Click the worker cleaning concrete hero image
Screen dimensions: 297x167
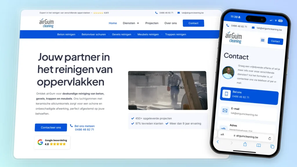[168, 90]
